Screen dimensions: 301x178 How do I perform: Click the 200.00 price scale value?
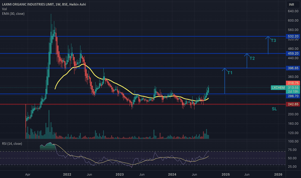[x=293, y=114]
